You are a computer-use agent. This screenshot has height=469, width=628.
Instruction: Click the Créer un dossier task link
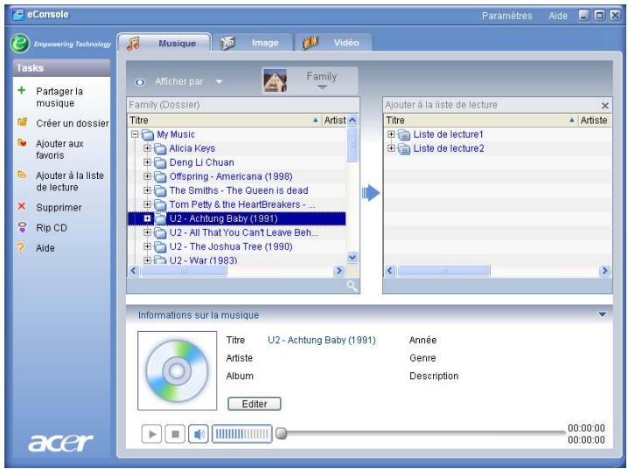(72, 123)
